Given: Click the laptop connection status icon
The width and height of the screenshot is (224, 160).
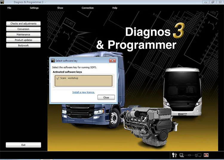Looking at the screenshot, I should point(182,155).
